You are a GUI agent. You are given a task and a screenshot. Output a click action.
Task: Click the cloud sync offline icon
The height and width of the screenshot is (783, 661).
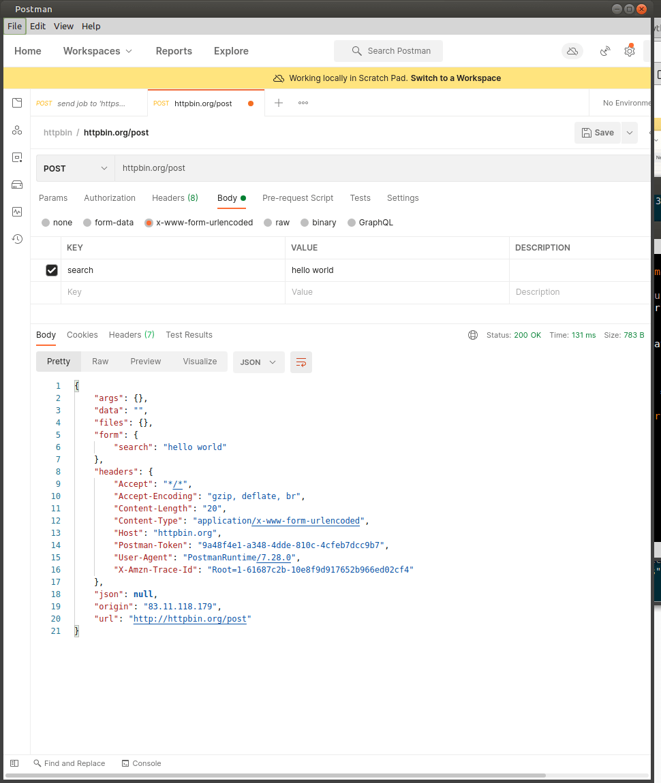tap(572, 51)
